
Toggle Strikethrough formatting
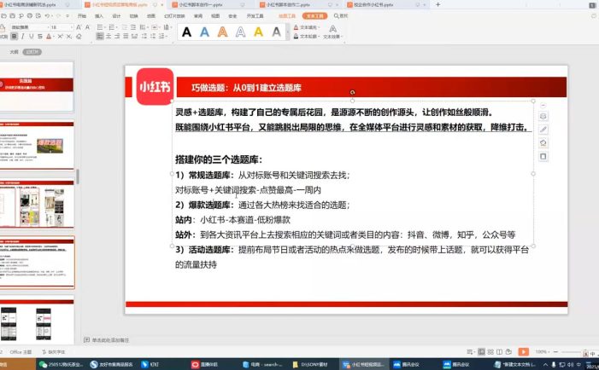coord(39,37)
